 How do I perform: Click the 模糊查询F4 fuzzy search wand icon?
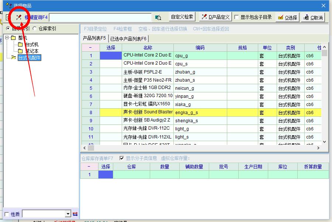coord(19,17)
